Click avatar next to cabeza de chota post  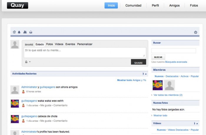(x=15, y=119)
